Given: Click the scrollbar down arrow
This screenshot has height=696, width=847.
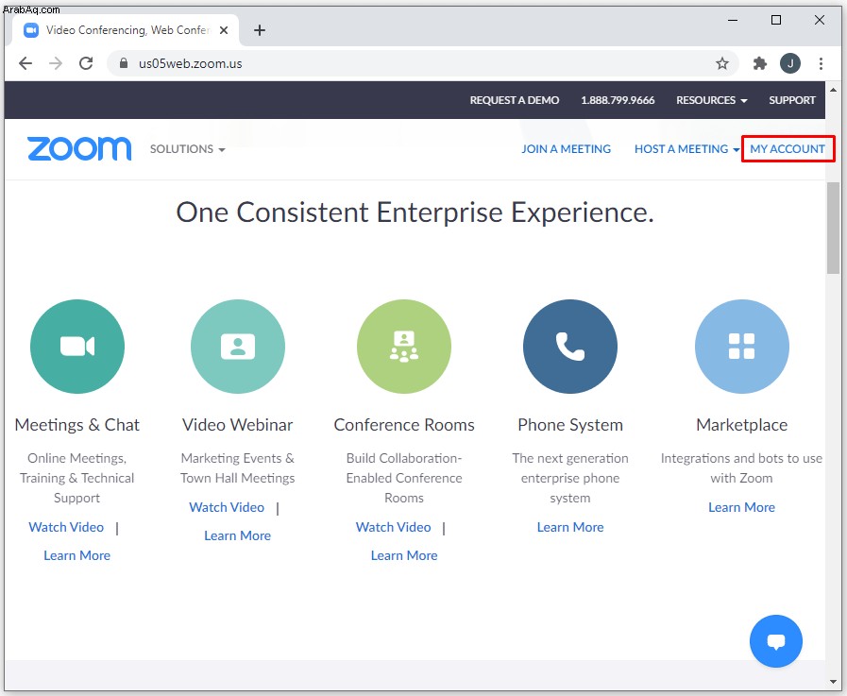Looking at the screenshot, I should (833, 682).
